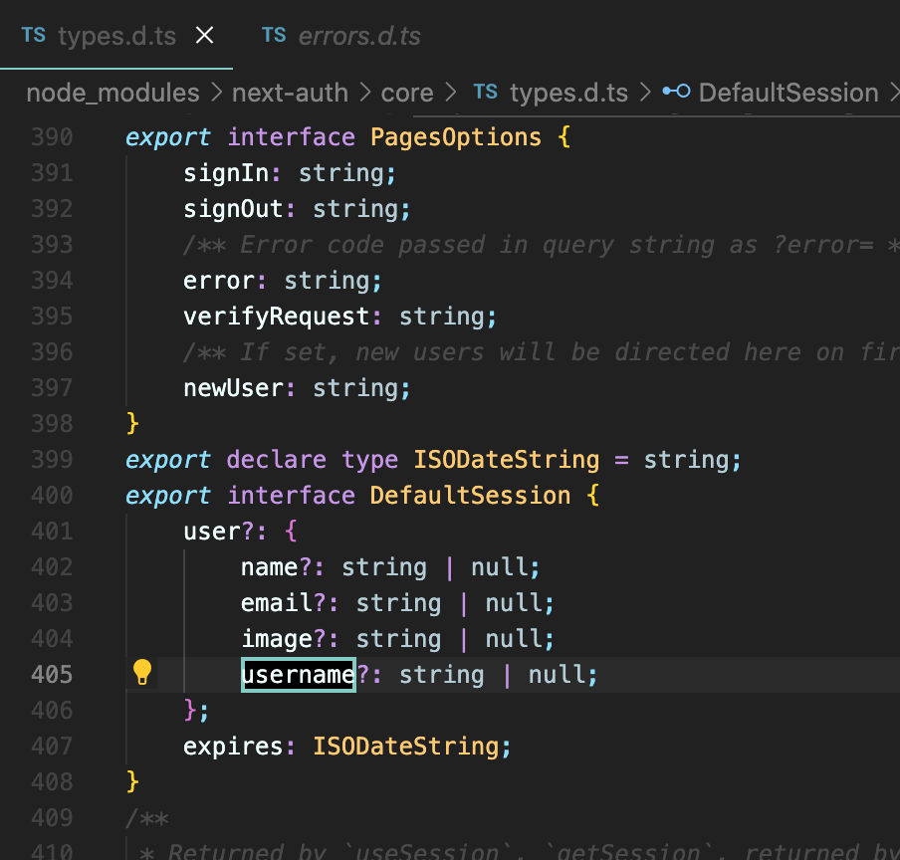This screenshot has height=860, width=900.
Task: Close the types.d.ts tab
Action: 204,34
